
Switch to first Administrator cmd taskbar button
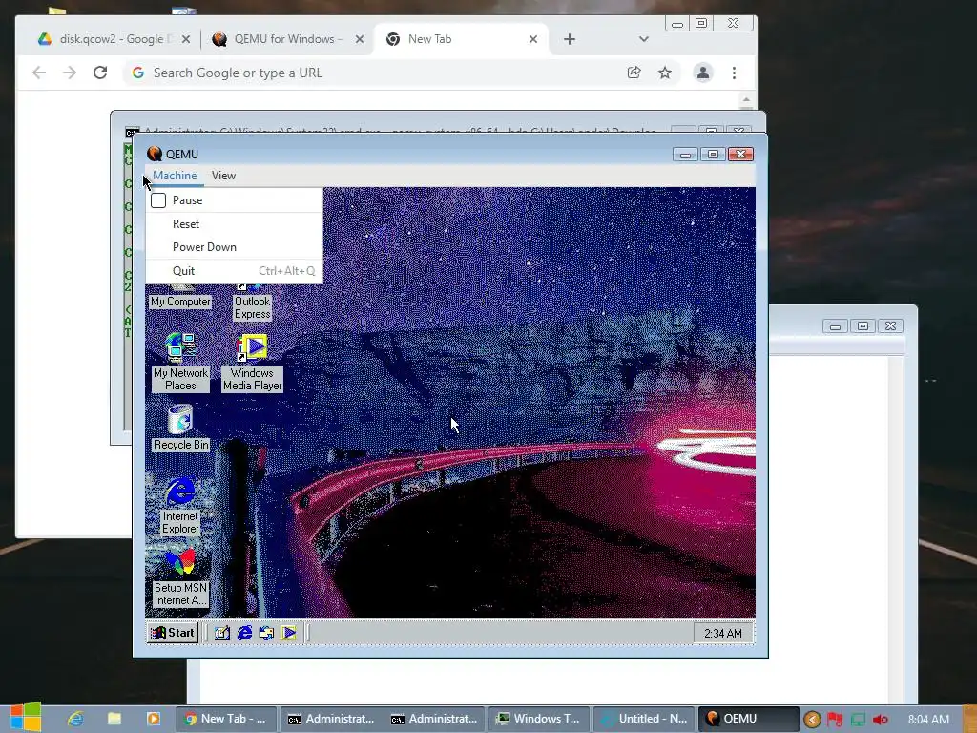tap(330, 719)
